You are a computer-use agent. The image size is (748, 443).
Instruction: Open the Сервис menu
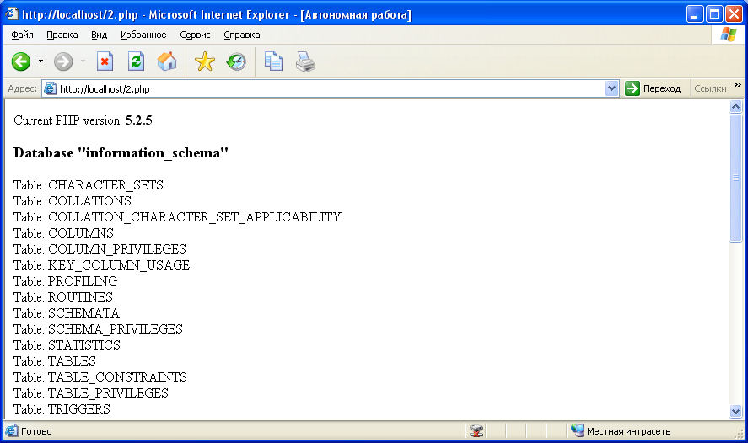(195, 35)
